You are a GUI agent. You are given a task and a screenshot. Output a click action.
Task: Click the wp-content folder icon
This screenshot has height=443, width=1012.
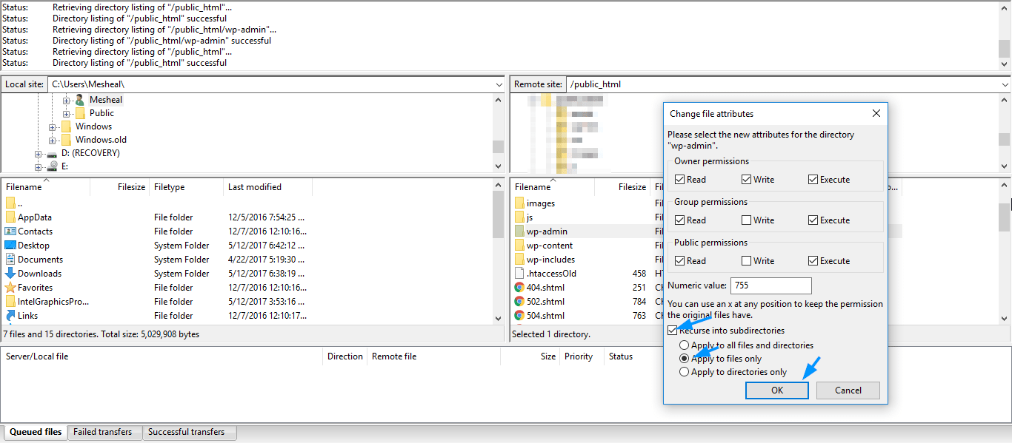(519, 246)
